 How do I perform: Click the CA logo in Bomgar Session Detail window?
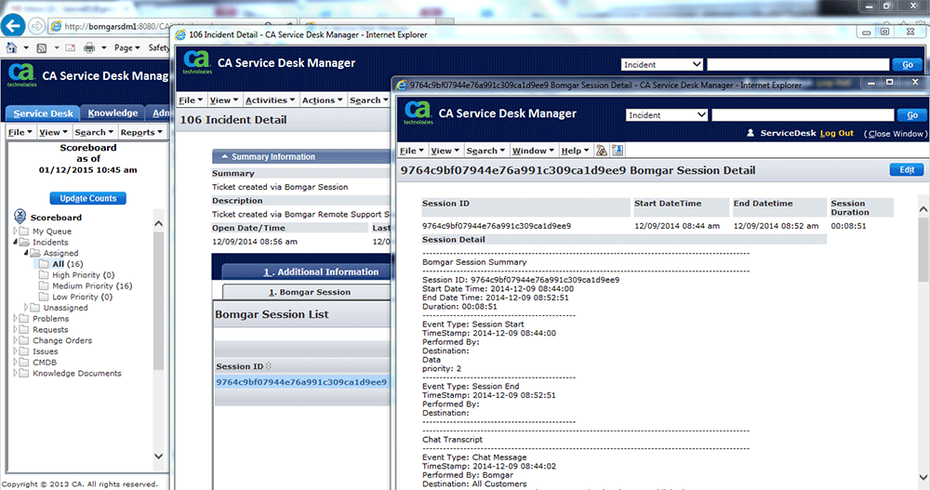(x=418, y=113)
